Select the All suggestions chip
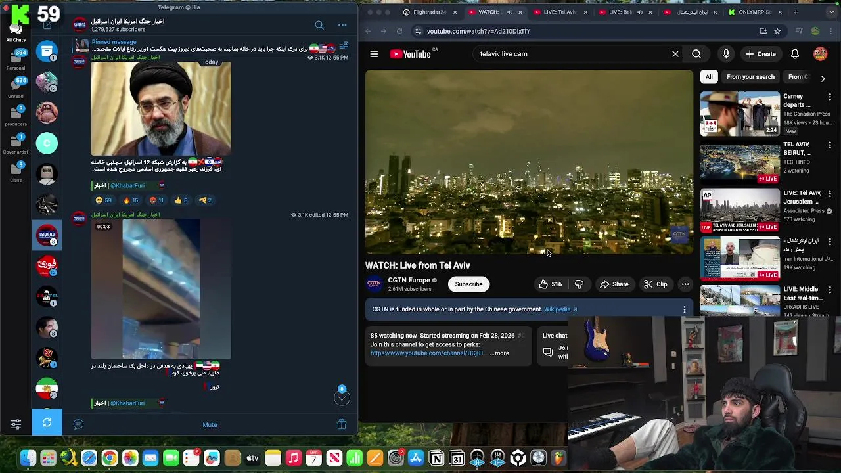This screenshot has width=841, height=473. (x=709, y=77)
